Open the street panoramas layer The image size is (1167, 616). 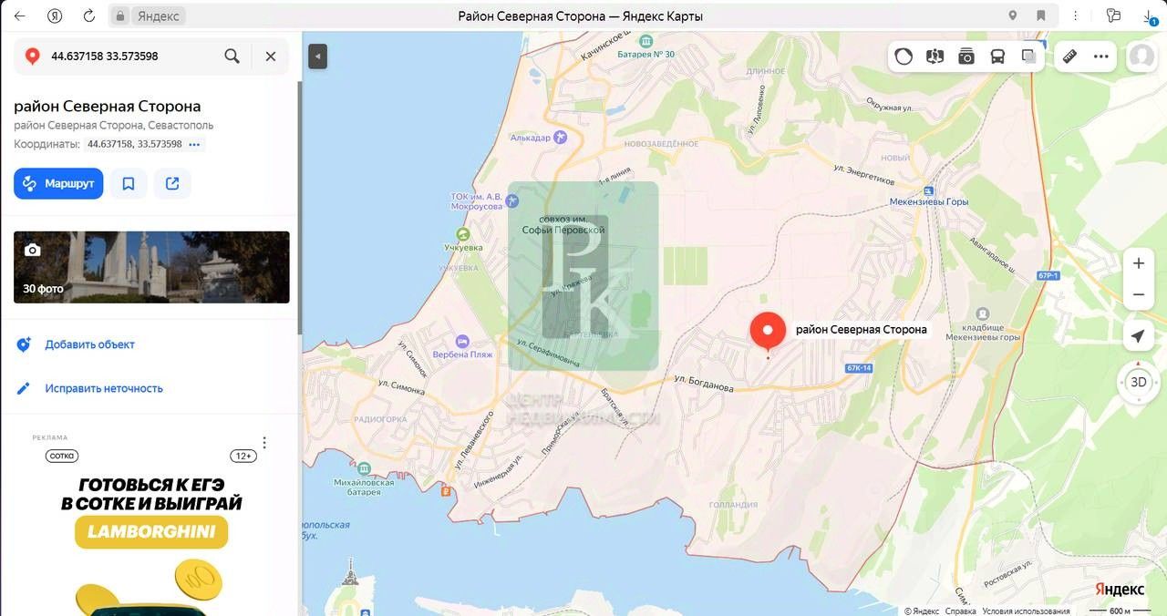[935, 56]
